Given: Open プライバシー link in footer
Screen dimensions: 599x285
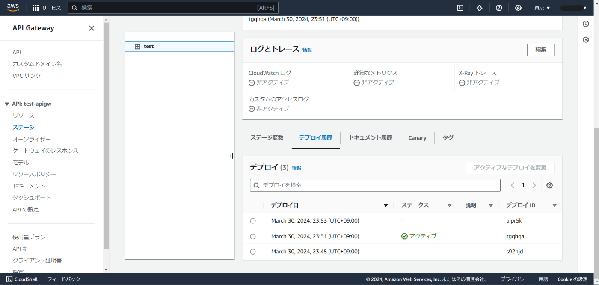Looking at the screenshot, I should coord(514,279).
